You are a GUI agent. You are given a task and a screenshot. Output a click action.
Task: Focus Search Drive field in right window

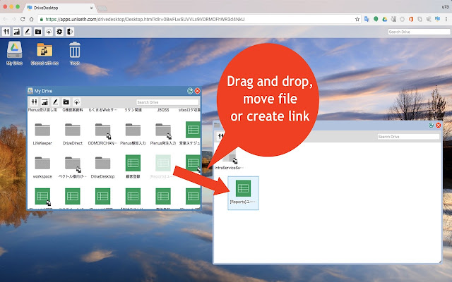point(408,137)
